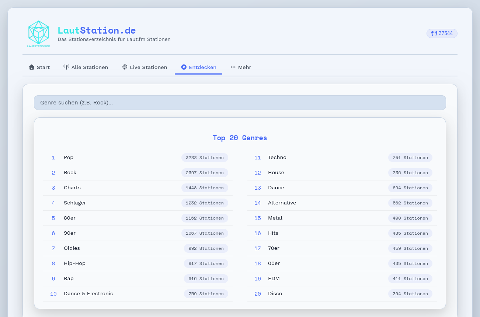Click the 90er genre entry

[x=138, y=233]
